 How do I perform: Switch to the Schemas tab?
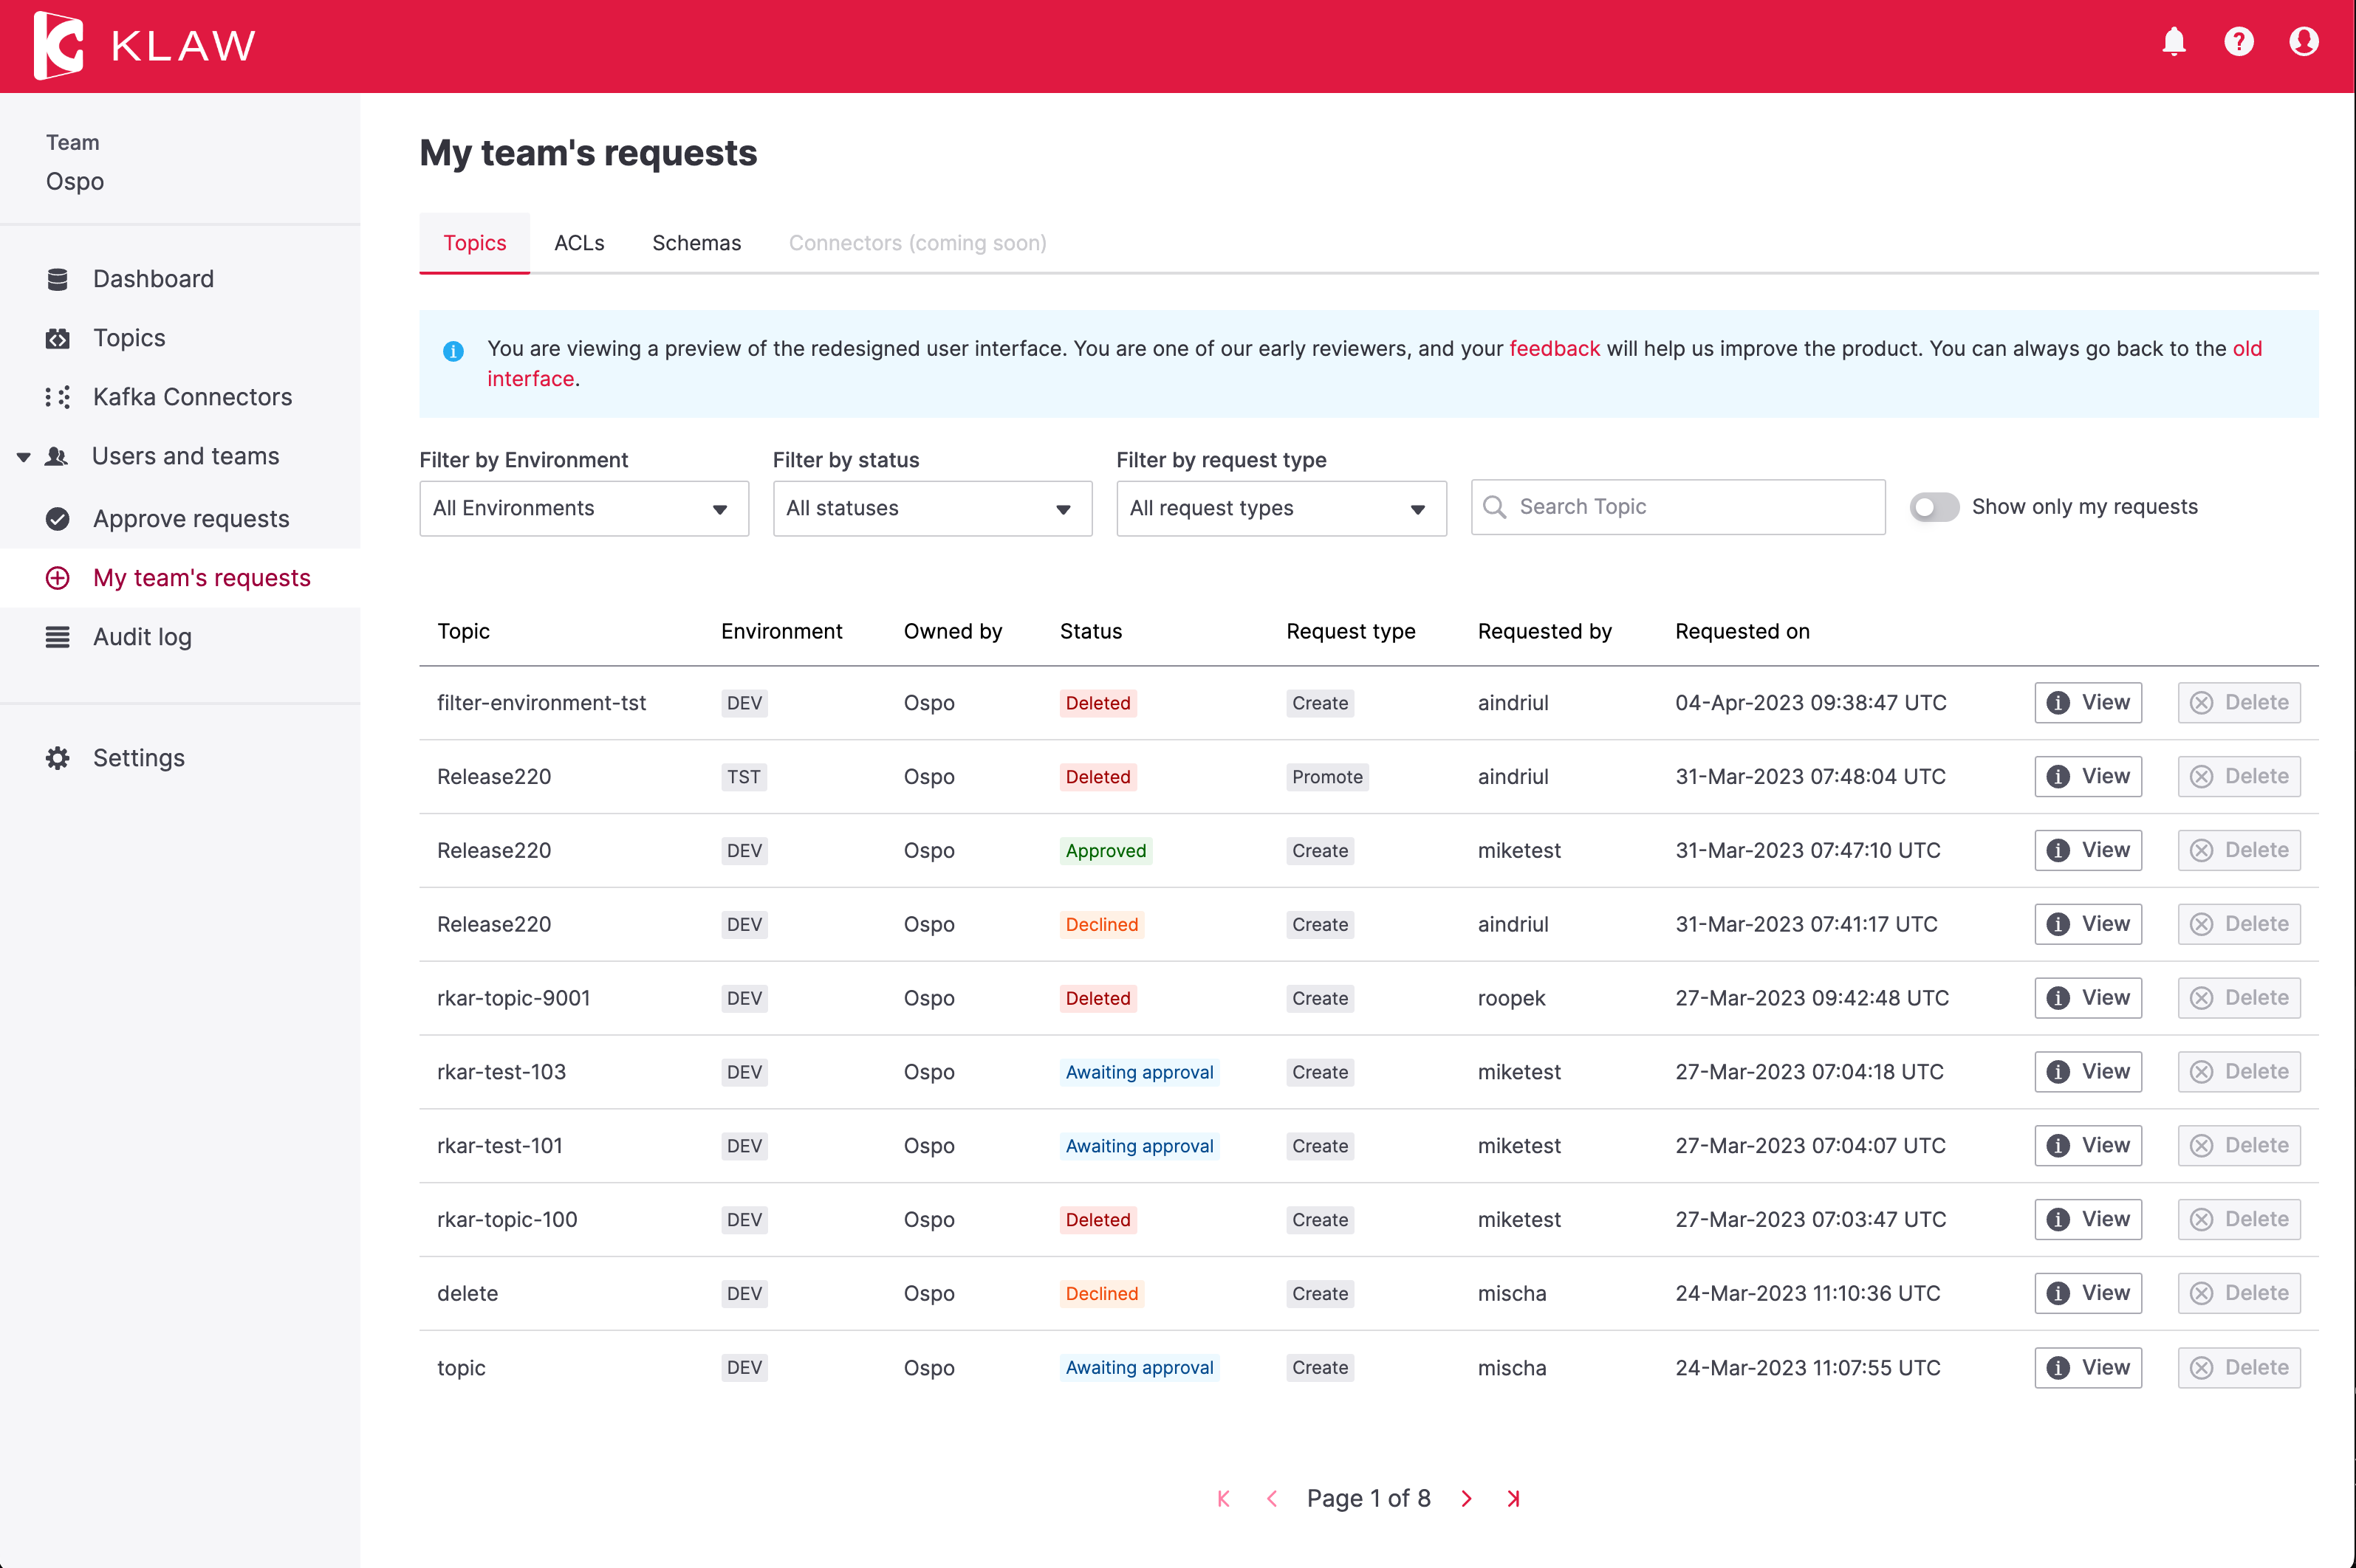[x=696, y=243]
